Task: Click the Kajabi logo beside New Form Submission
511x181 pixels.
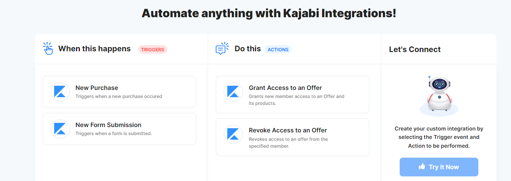Action: pyautogui.click(x=60, y=129)
